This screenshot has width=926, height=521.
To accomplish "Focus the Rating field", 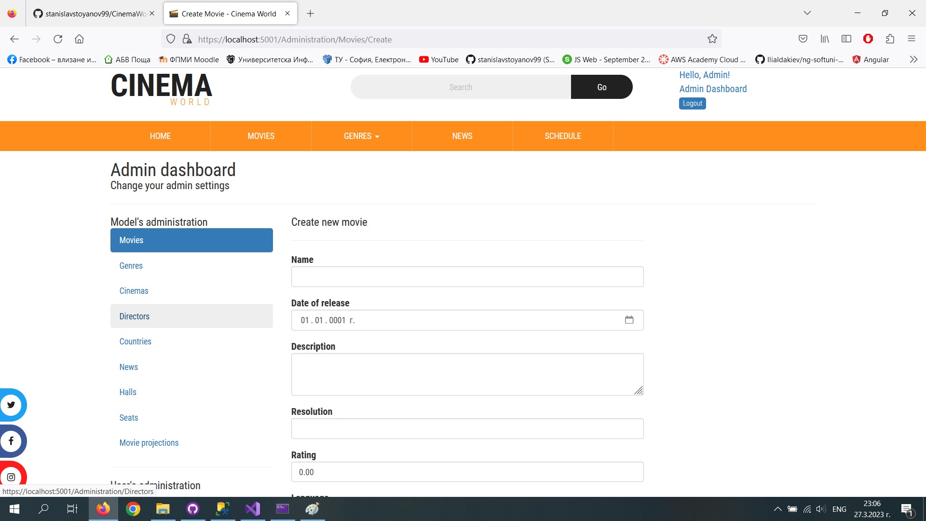I will point(467,472).
